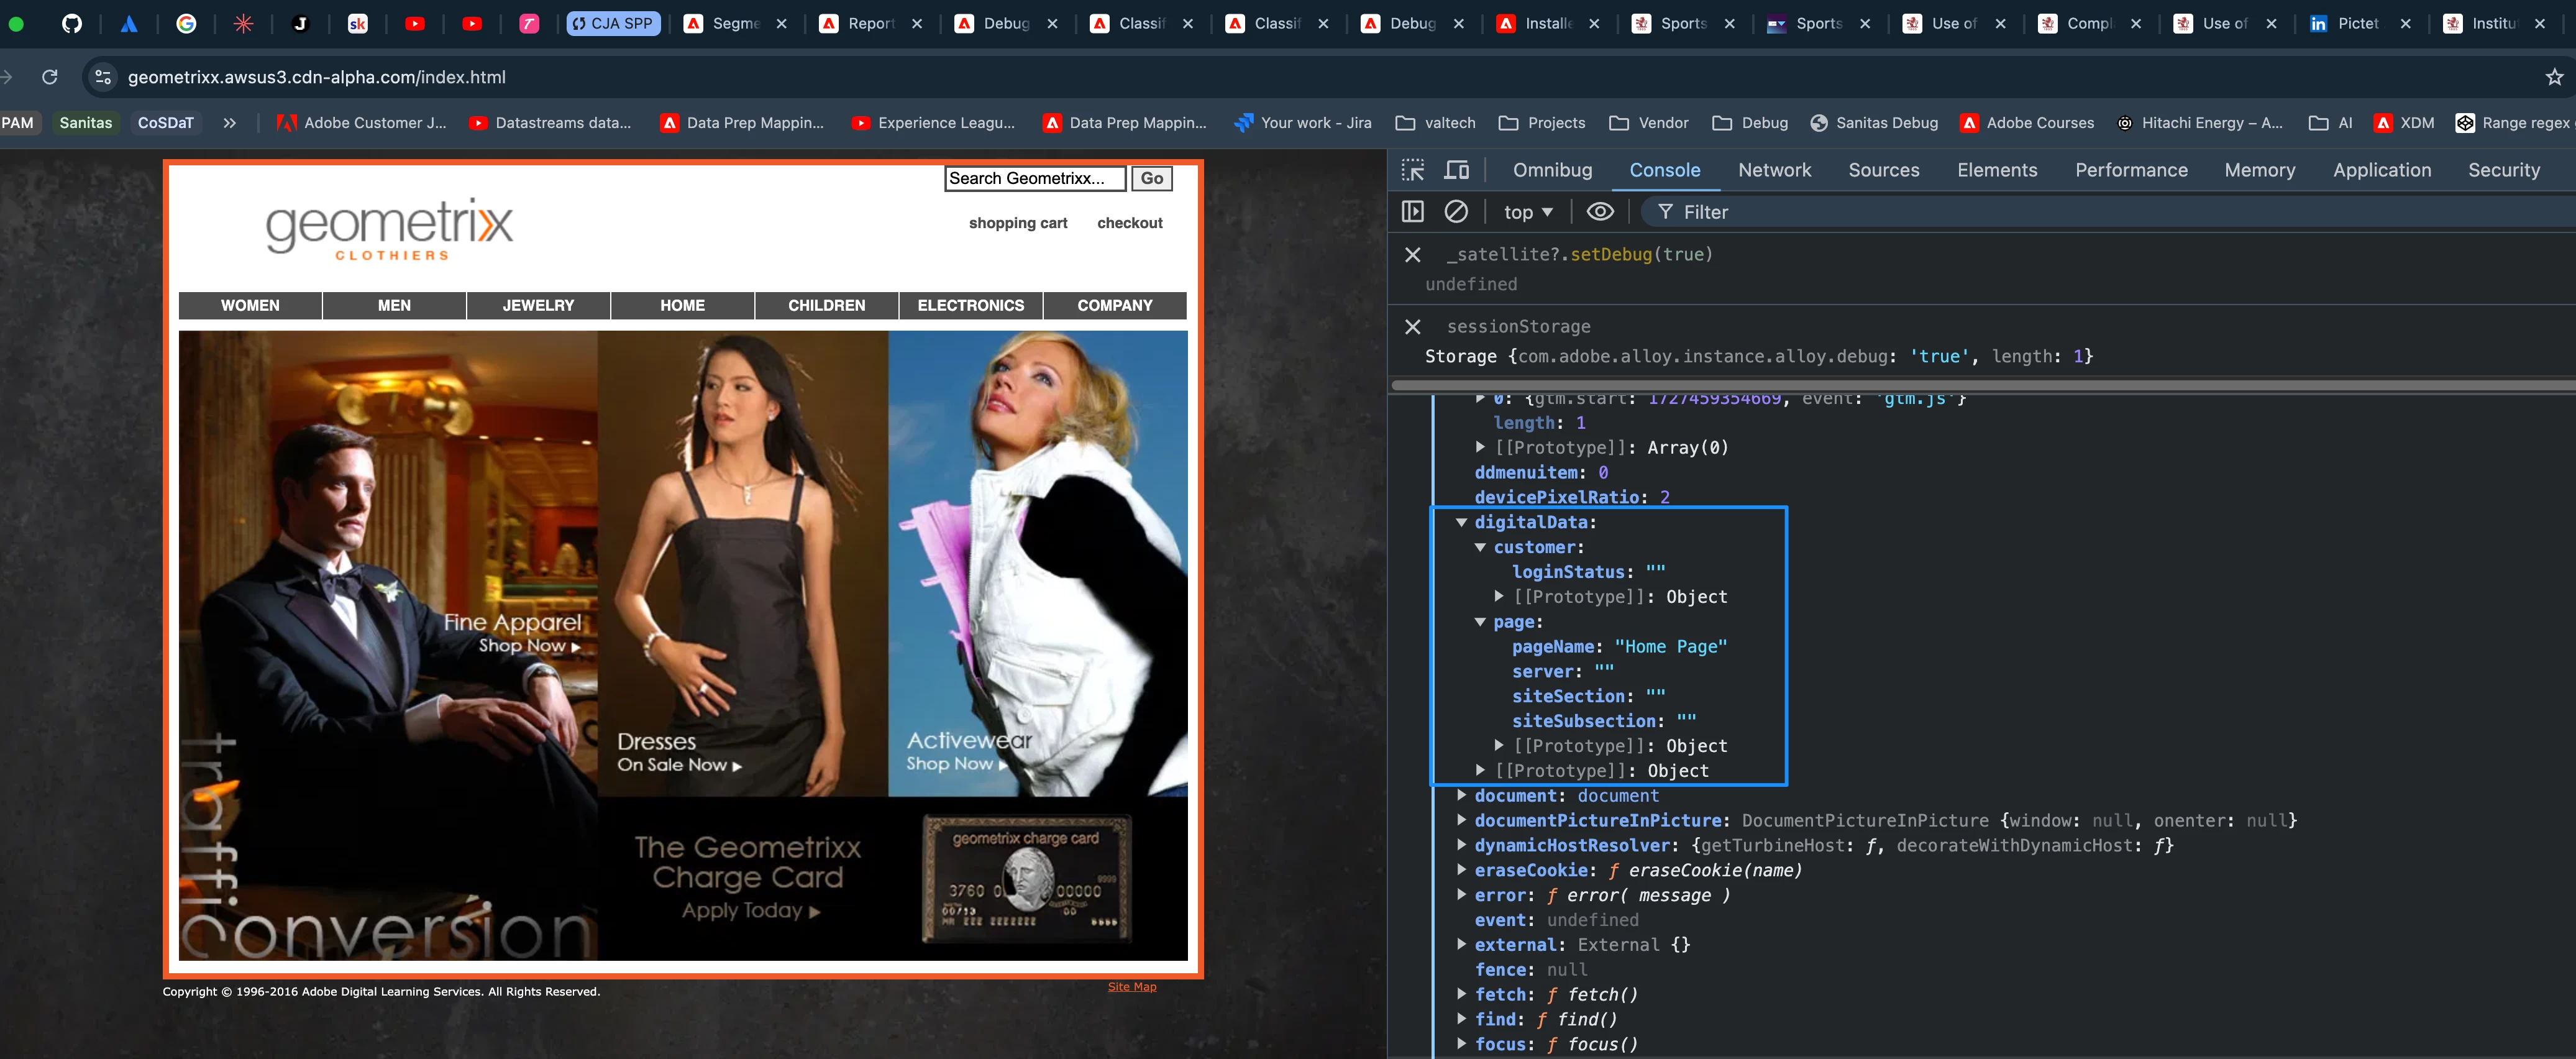Collapse the digitalData object
This screenshot has height=1059, width=2576.
[x=1461, y=522]
